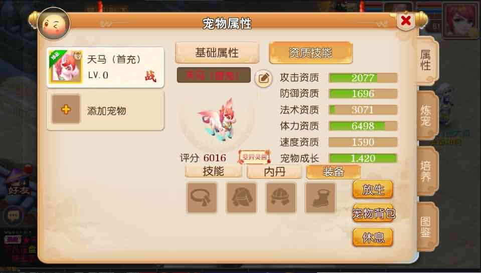
Task: Open the 技能 sub-tab
Action: click(213, 171)
